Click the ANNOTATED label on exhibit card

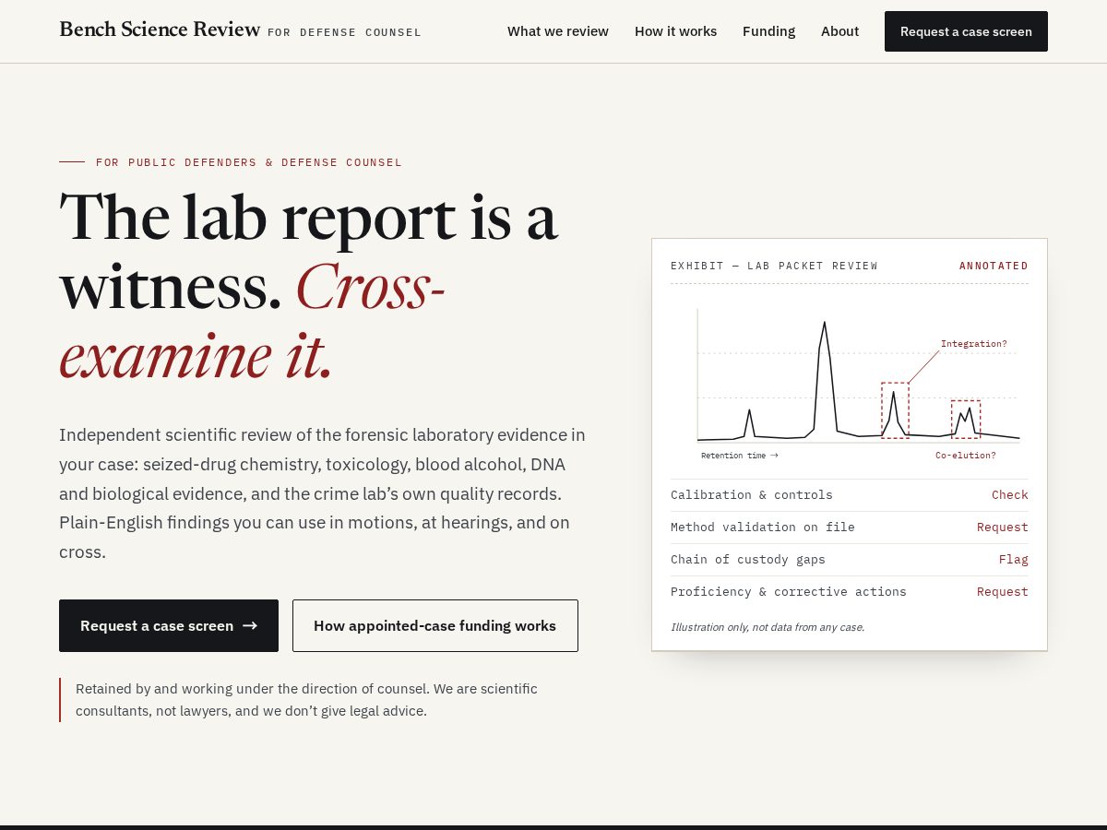tap(994, 266)
